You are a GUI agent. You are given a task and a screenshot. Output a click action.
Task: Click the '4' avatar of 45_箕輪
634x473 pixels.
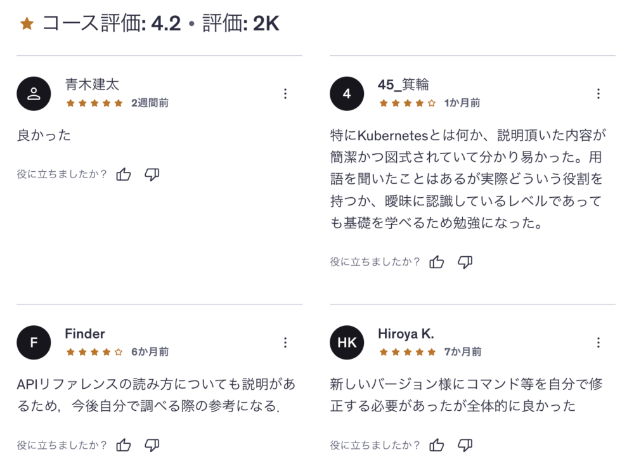pos(347,94)
